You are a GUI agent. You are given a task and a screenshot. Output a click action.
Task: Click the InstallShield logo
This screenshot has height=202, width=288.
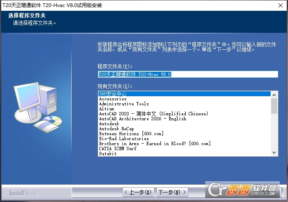coord(23,193)
